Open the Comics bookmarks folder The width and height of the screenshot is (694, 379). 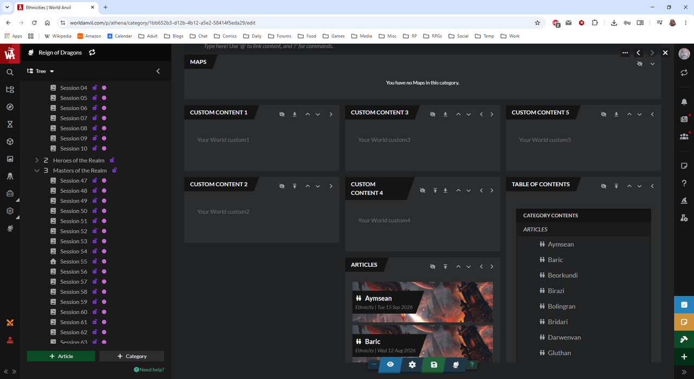coord(226,36)
